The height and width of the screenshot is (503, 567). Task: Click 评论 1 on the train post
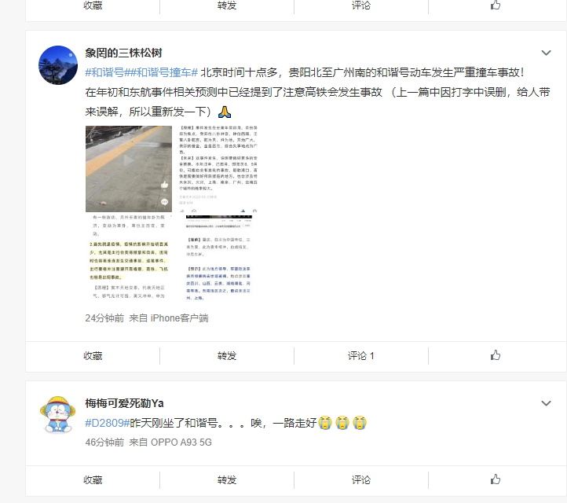pyautogui.click(x=361, y=356)
